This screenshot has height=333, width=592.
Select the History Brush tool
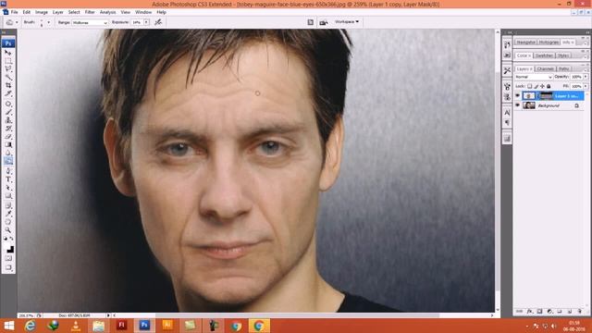pos(8,129)
